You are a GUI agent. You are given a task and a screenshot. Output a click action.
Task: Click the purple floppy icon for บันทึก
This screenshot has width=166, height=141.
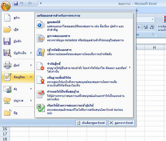(x=7, y=41)
